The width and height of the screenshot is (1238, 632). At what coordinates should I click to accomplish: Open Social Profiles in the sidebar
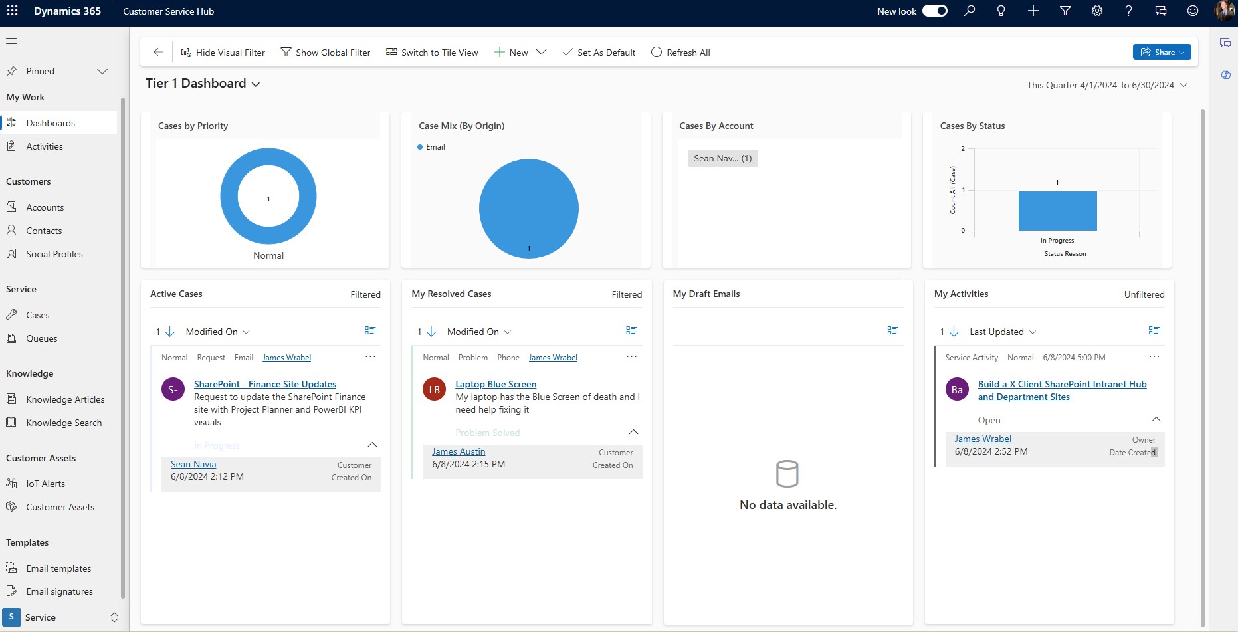click(58, 254)
